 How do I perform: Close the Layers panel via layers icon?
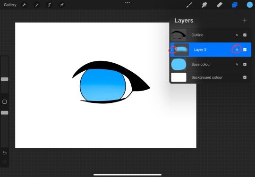(235, 5)
